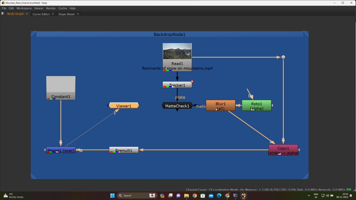Click the bg input label above Roto1

(x=251, y=96)
